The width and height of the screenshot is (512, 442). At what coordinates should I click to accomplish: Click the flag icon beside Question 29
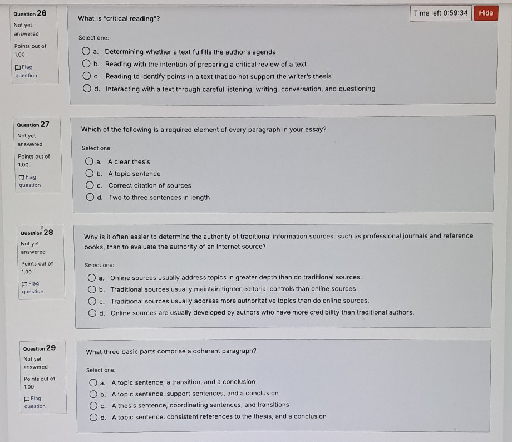[27, 398]
